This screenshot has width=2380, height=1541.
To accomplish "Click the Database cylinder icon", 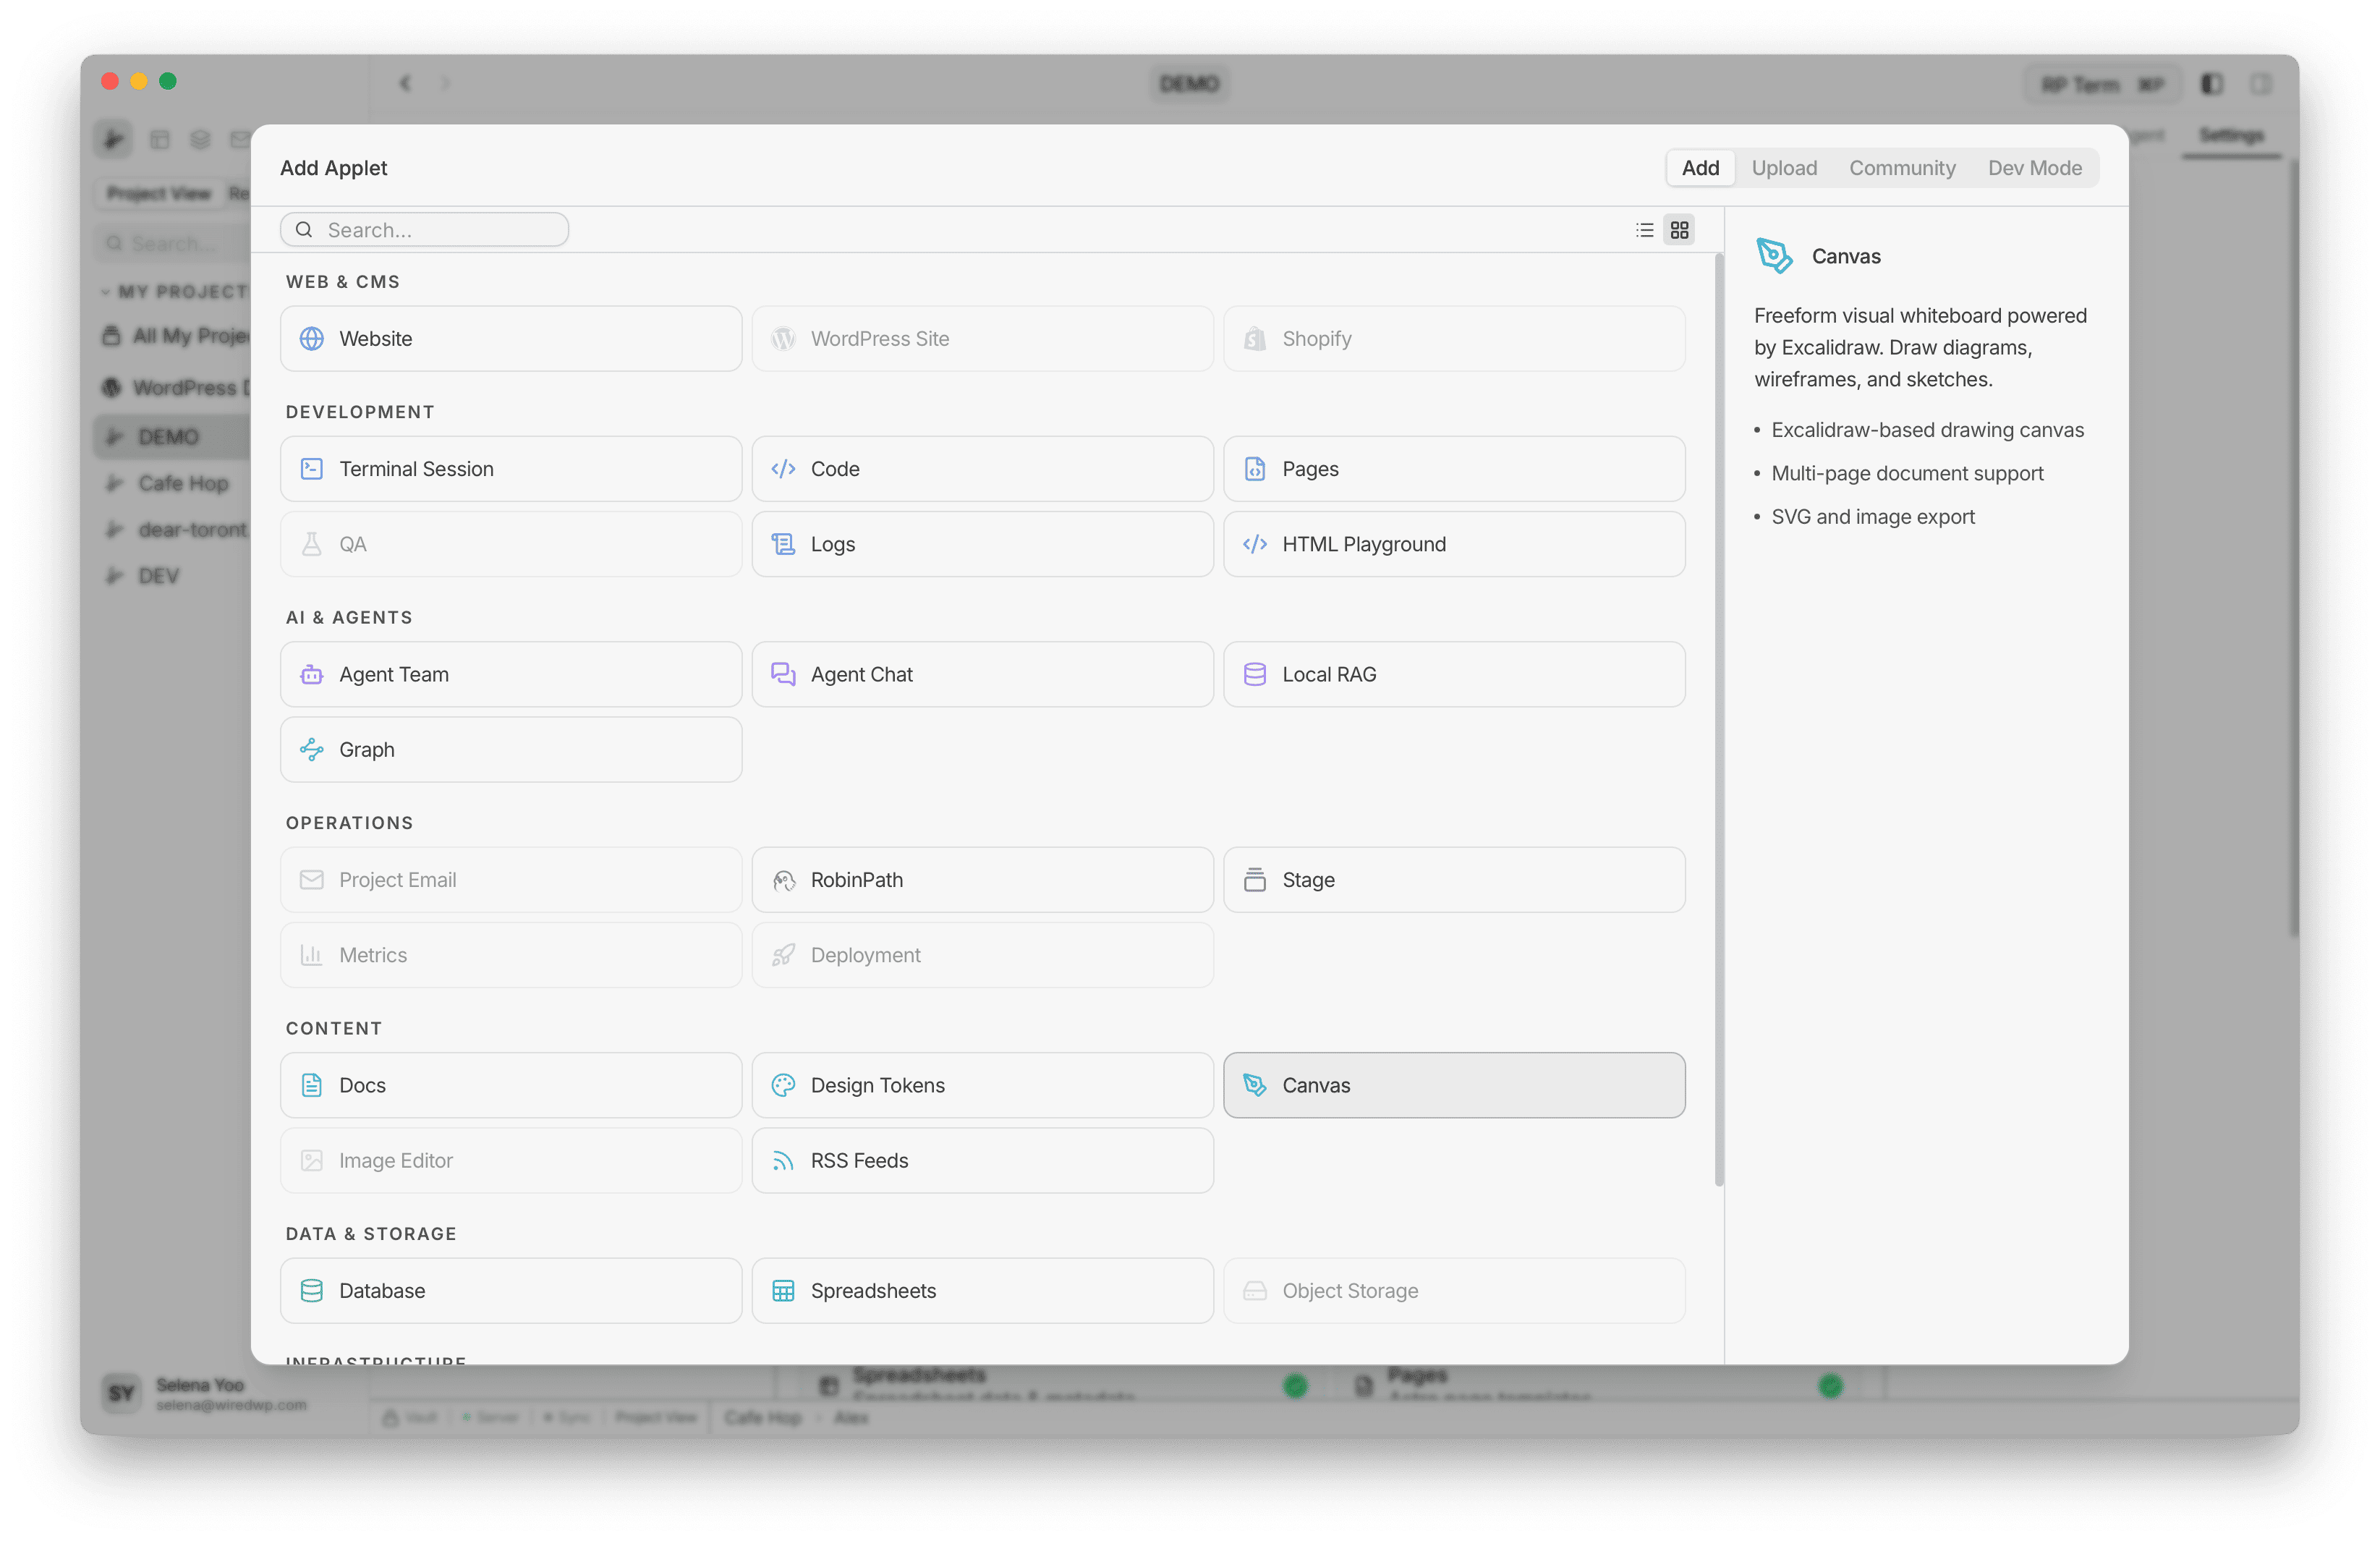I will (312, 1290).
